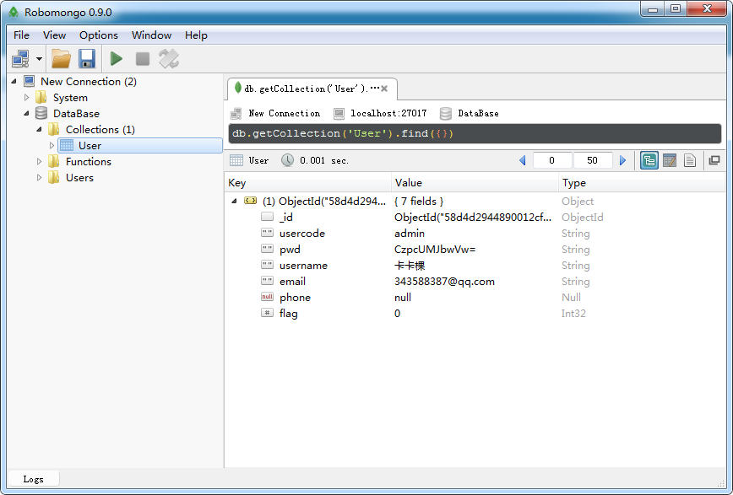Select the flag field row

pyautogui.click(x=475, y=314)
